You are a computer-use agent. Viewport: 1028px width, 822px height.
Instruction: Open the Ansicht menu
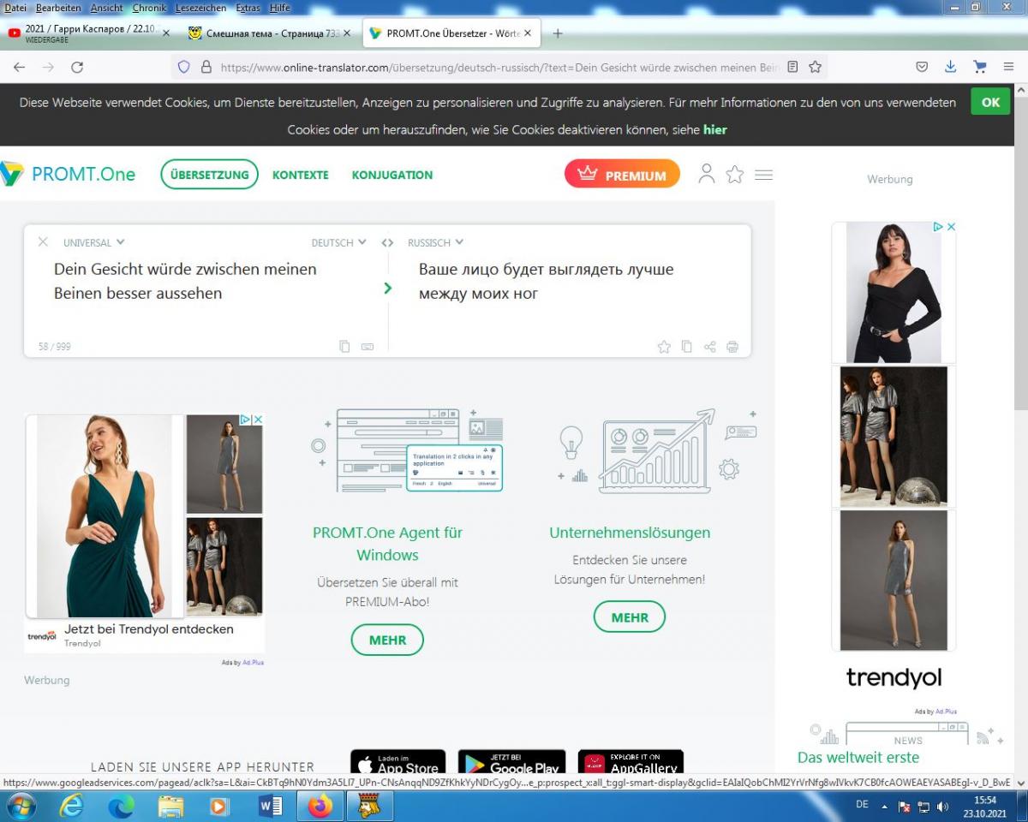pos(106,8)
